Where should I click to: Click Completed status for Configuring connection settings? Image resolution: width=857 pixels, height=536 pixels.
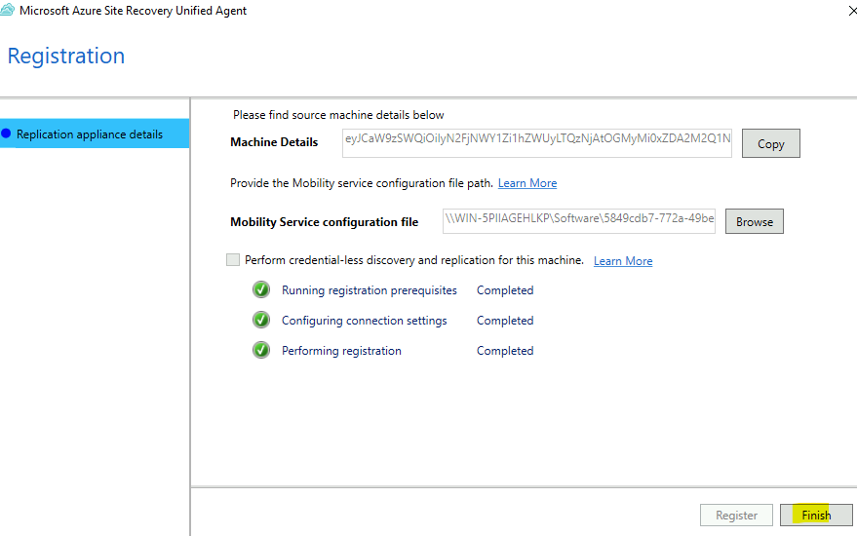pos(505,321)
